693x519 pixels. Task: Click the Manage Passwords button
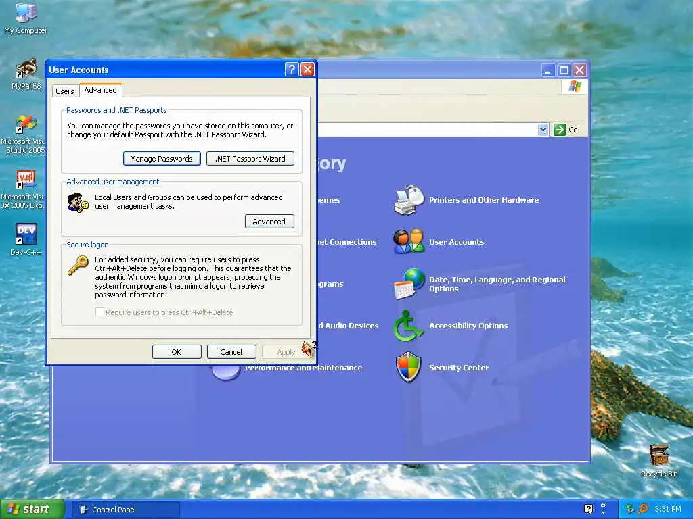pos(162,159)
